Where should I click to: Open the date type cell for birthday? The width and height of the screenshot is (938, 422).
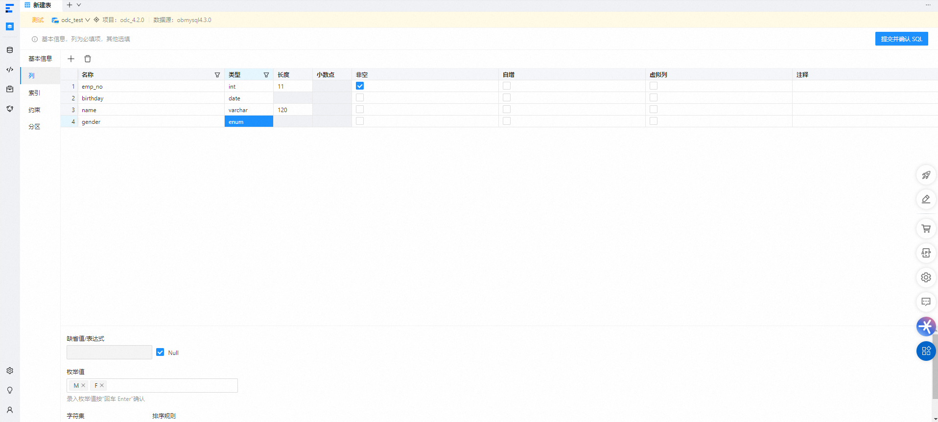click(249, 98)
